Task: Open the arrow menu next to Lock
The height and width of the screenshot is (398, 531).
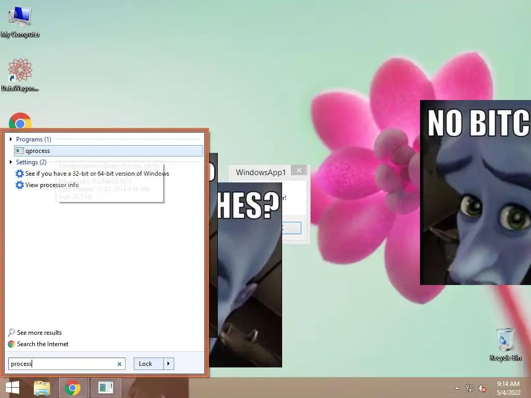Action: point(169,363)
